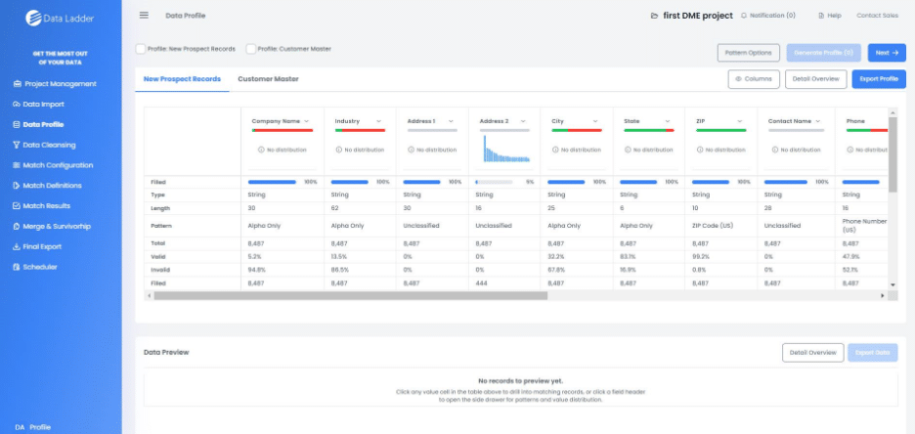Screen dimensions: 915x434
Task: Open the Columns visibility button
Action: (x=754, y=79)
